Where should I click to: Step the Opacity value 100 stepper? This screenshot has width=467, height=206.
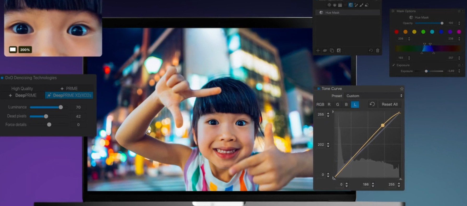459,23
